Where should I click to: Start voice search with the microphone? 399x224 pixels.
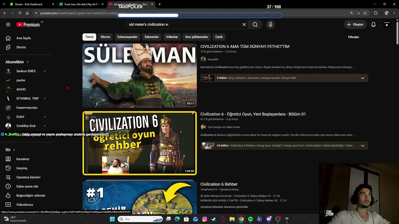(x=270, y=25)
